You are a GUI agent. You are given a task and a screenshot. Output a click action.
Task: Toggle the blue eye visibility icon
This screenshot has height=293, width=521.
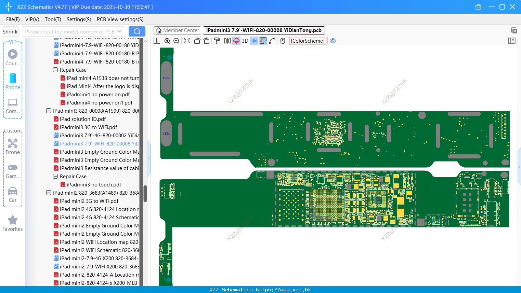coord(333,41)
